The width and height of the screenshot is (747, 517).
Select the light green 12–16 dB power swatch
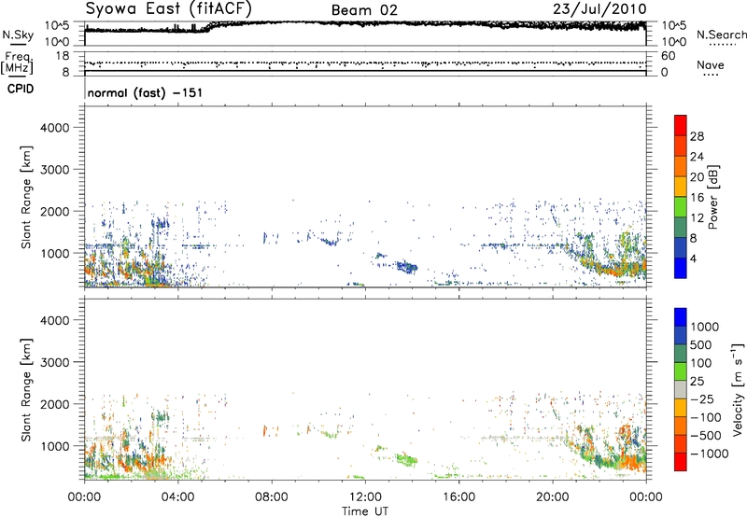tap(681, 207)
